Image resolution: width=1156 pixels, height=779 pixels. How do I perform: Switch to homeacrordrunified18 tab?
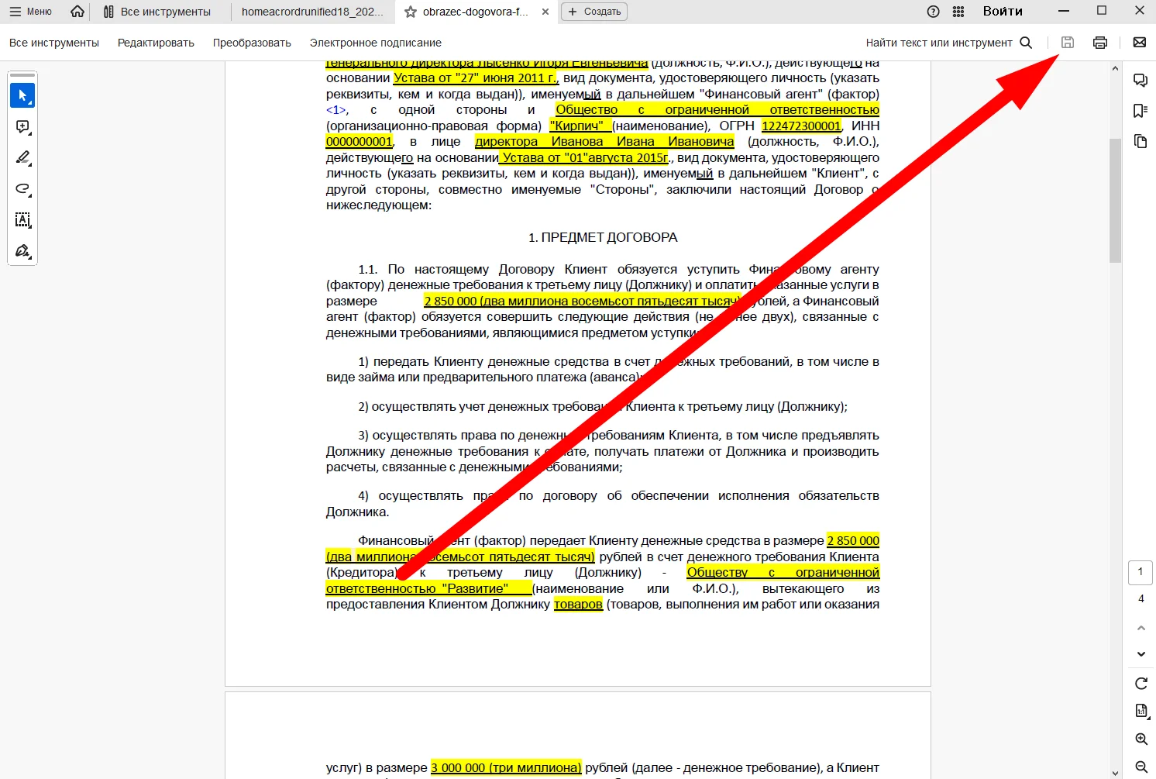pyautogui.click(x=312, y=12)
